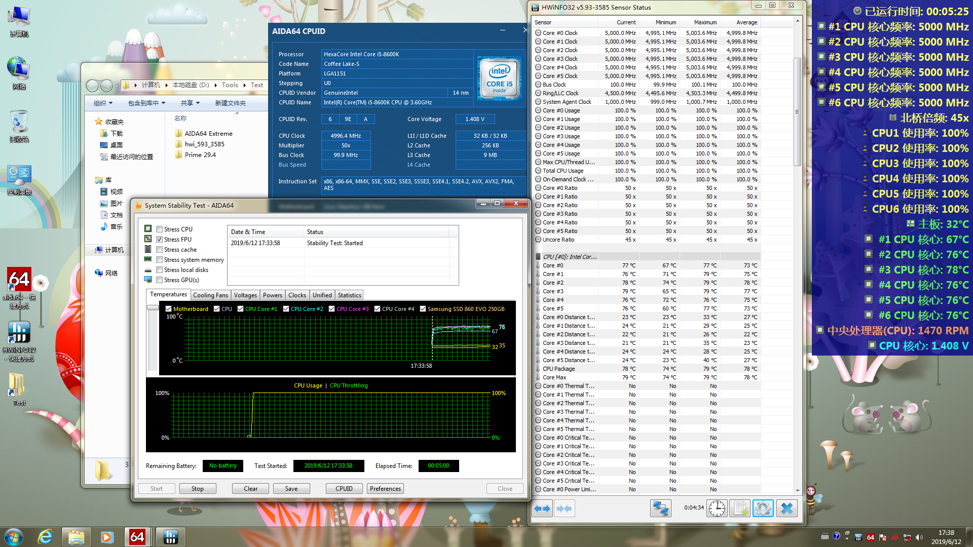
Task: Open Internet Explorer from taskbar
Action: pos(45,537)
